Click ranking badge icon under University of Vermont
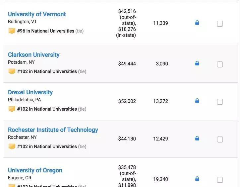 tap(12, 31)
